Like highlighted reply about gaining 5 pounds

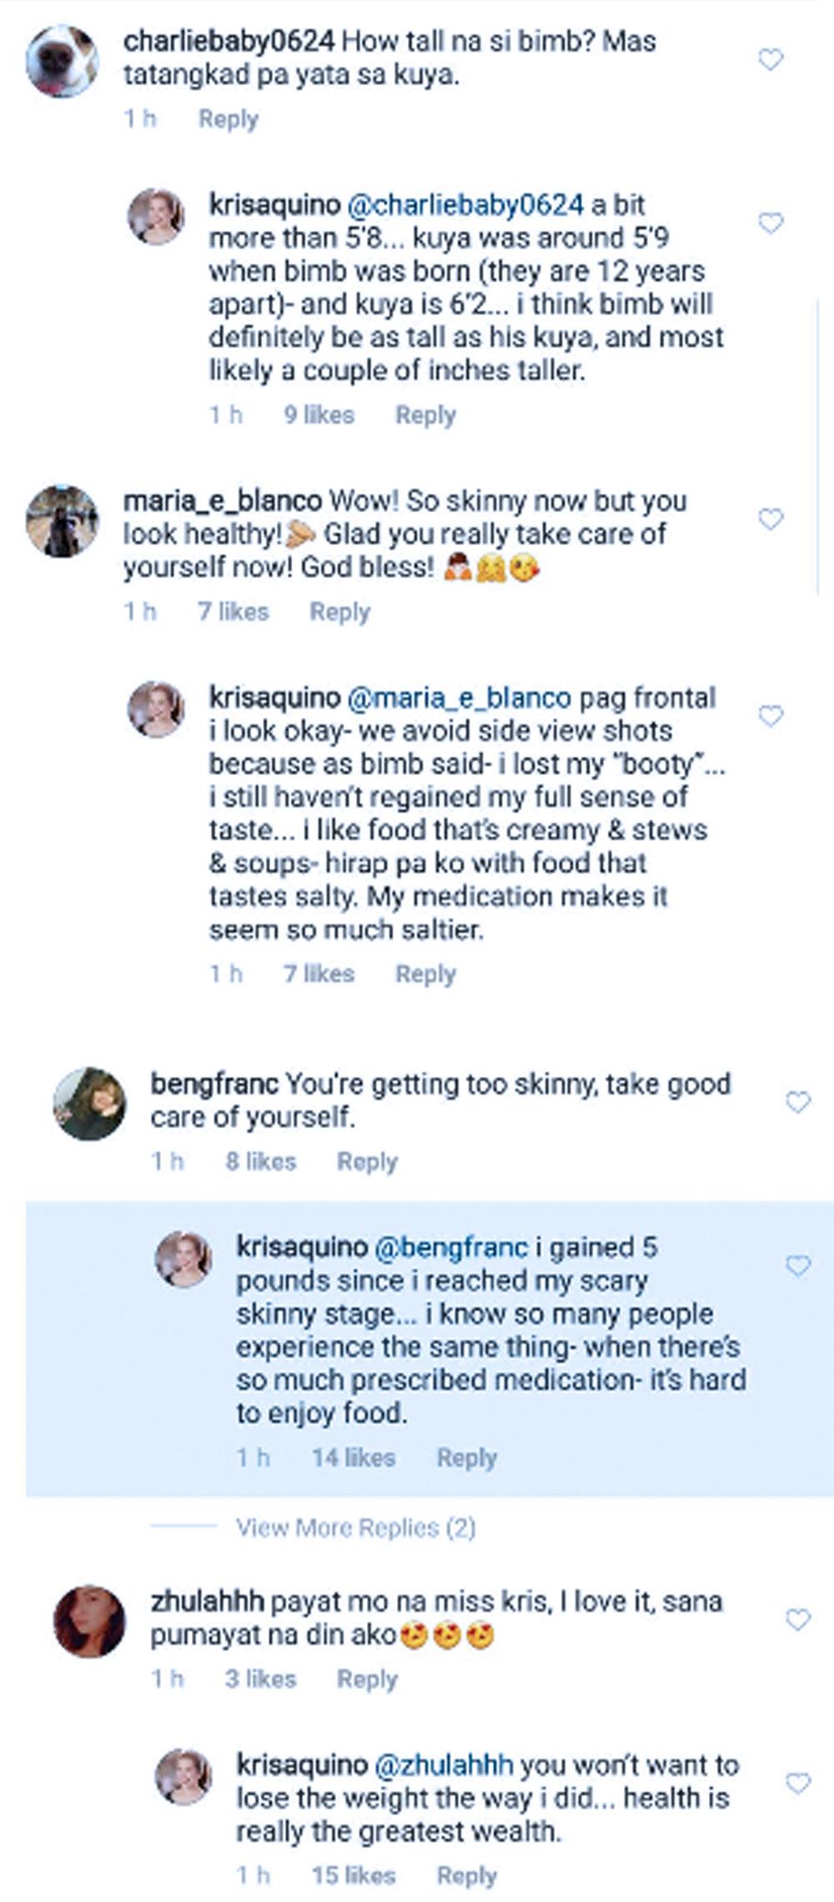pos(798,1265)
